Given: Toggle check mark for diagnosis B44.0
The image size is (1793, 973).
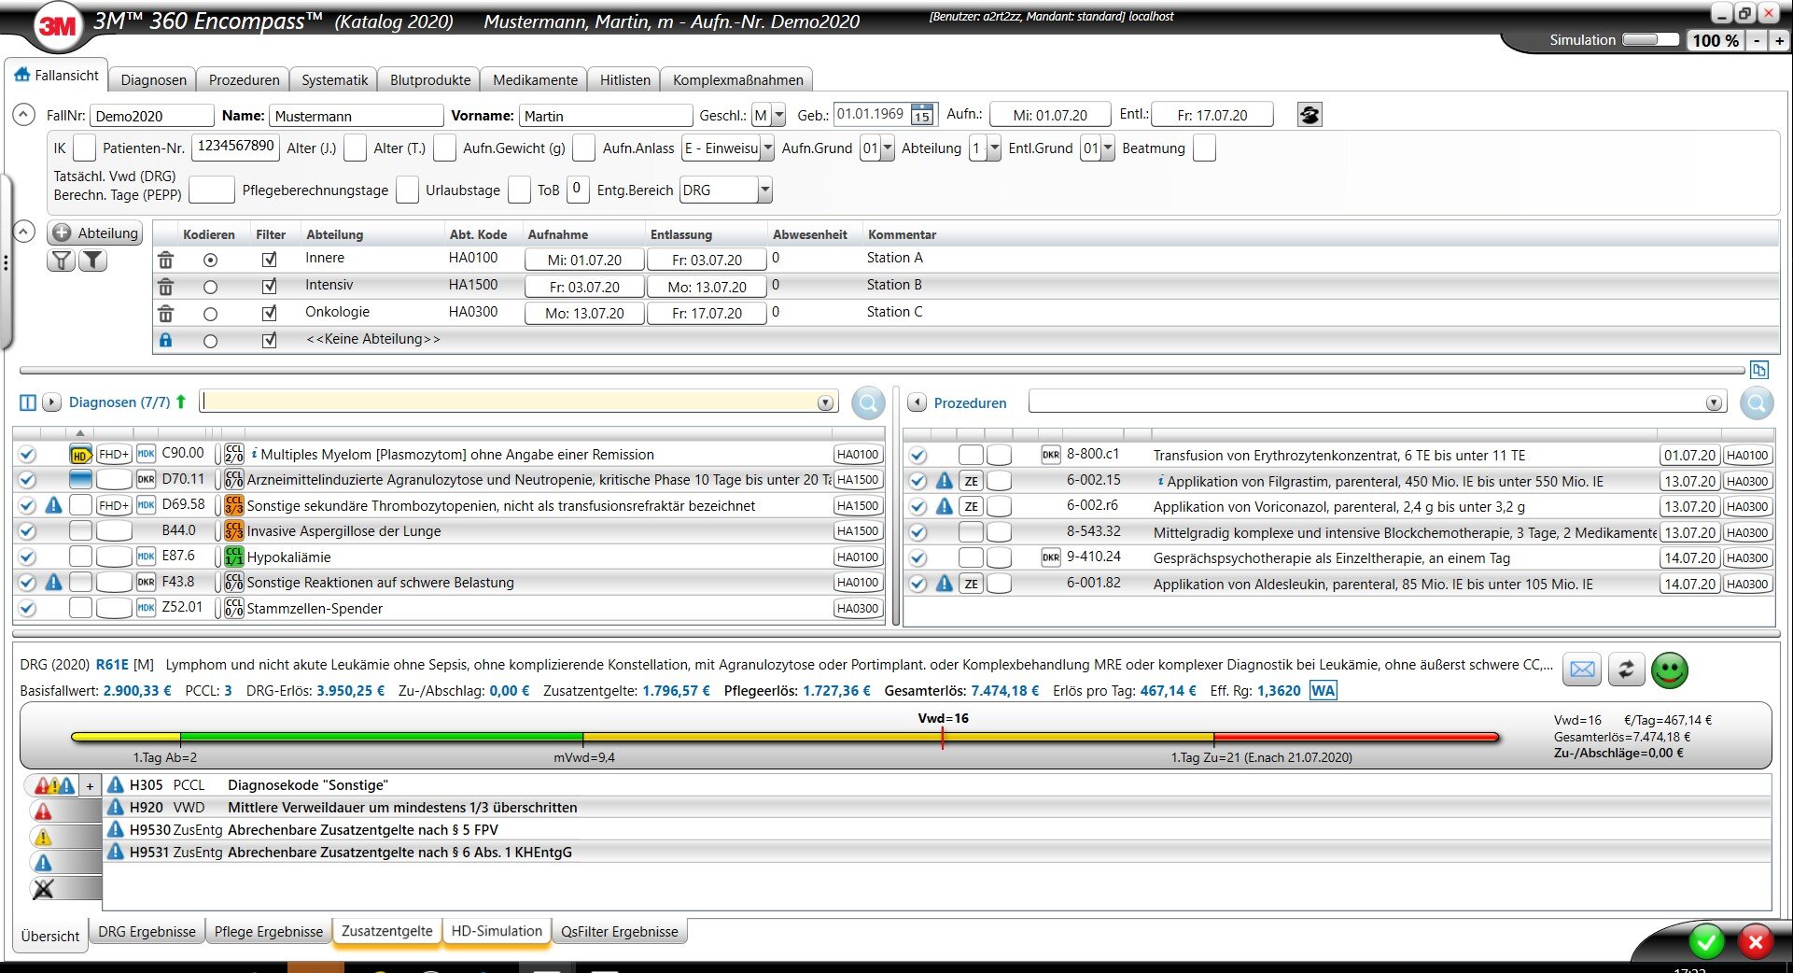Looking at the screenshot, I should click(27, 531).
